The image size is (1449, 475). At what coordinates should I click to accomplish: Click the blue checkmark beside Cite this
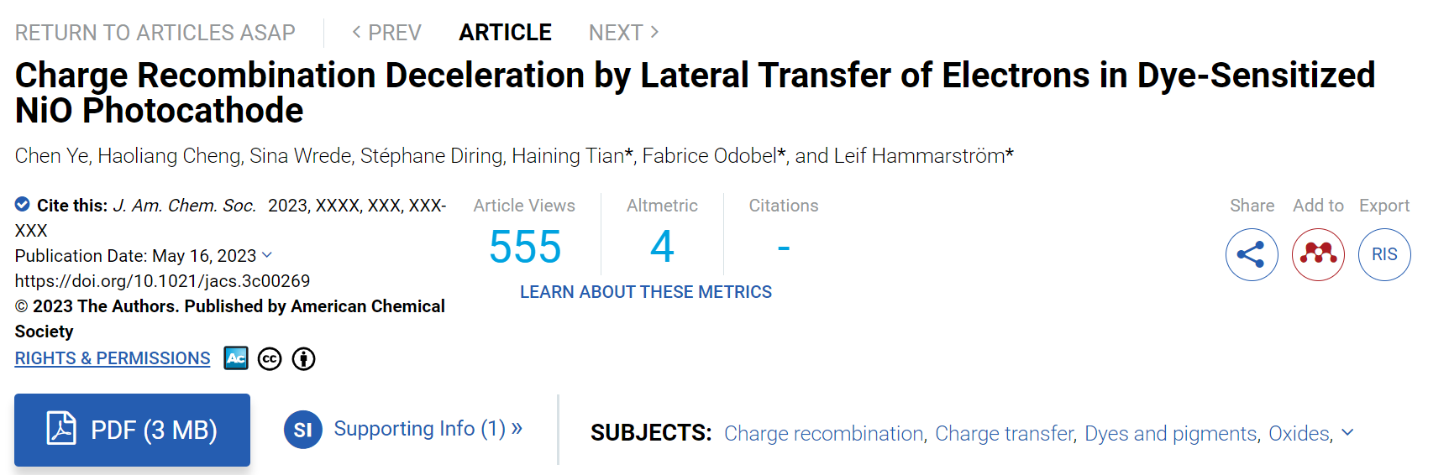coord(23,204)
